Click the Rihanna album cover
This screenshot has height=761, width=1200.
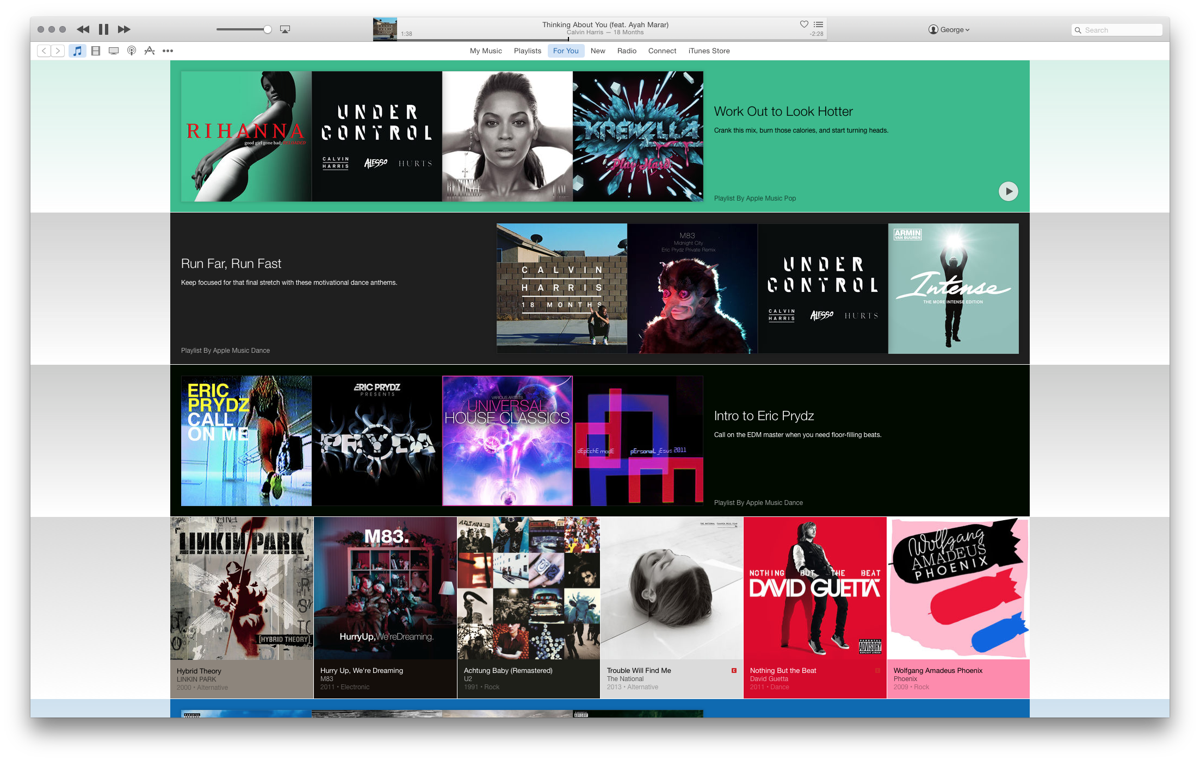[246, 136]
